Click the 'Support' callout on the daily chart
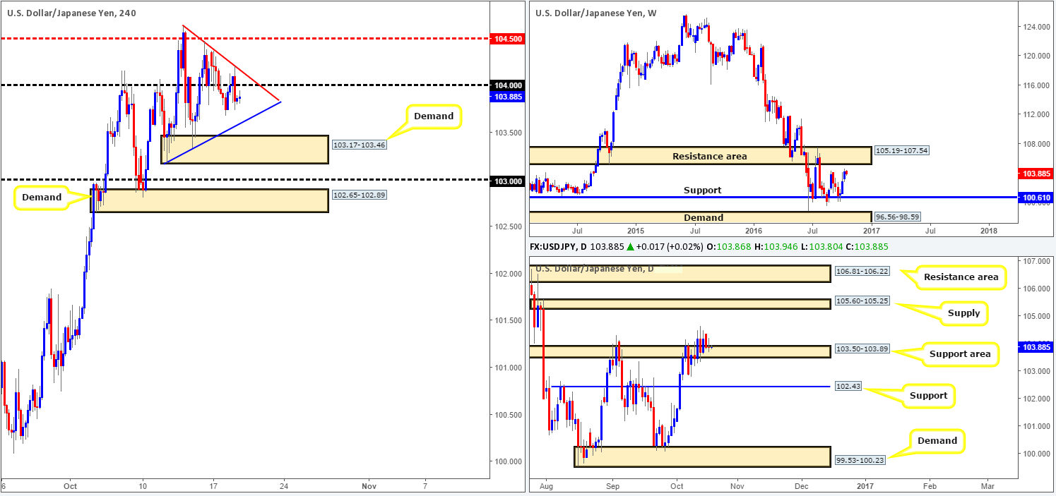This screenshot has width=1056, height=496. click(929, 396)
